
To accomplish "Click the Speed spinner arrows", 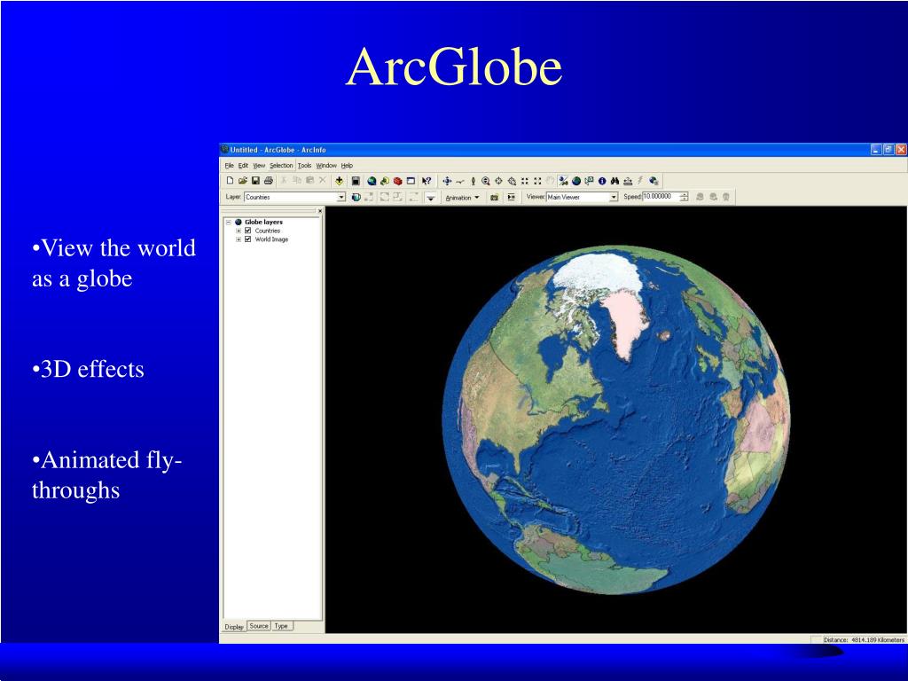I will point(684,197).
